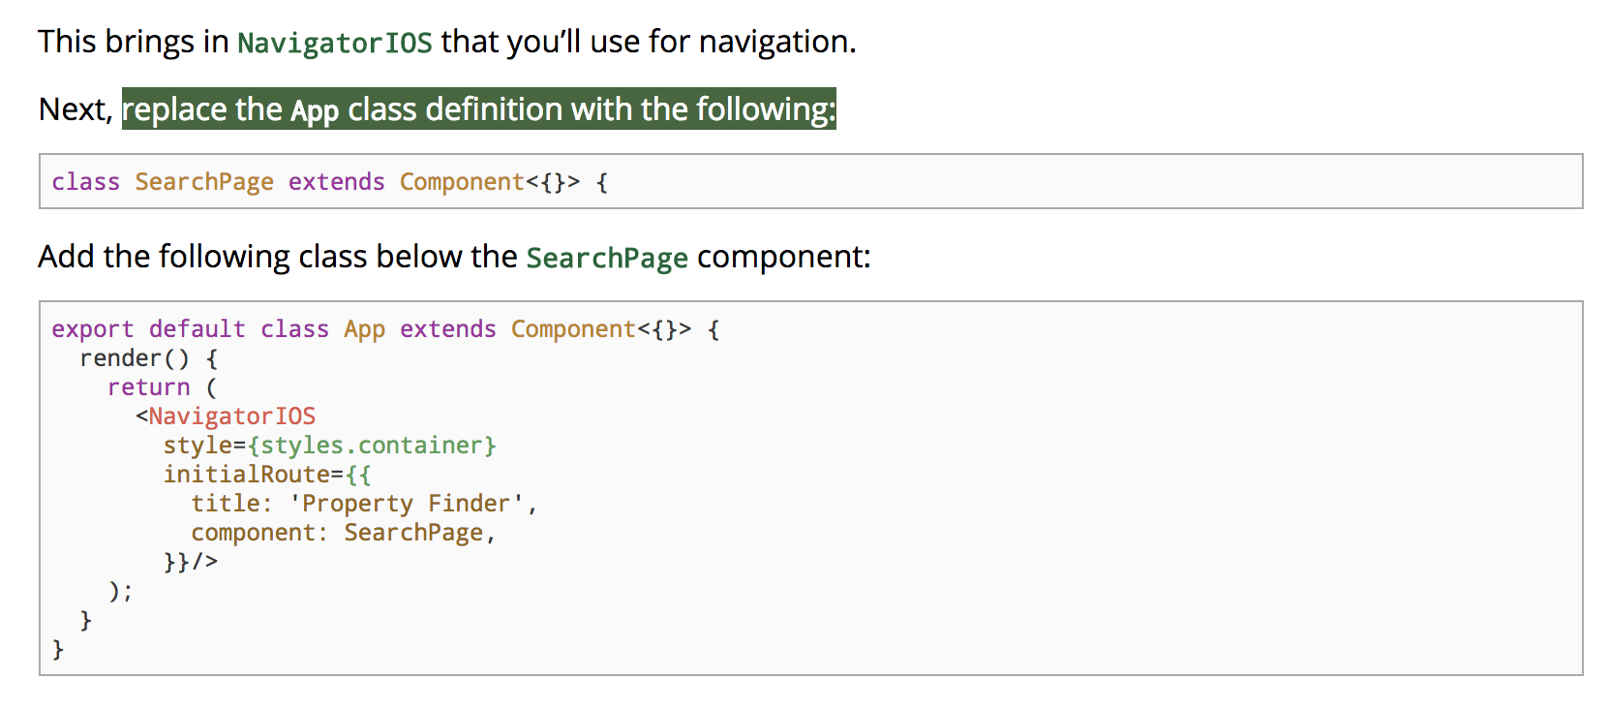Click the 'return' keyword in code
Viewport: 1609px width, 709px height.
click(x=149, y=387)
